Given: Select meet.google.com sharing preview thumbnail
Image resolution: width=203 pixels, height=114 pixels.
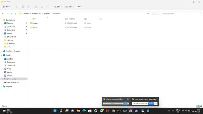Looking at the screenshot, I should coord(145,103).
